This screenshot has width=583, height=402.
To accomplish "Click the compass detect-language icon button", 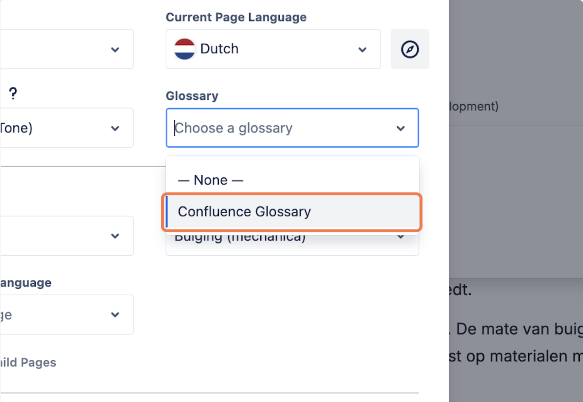I will click(x=410, y=49).
